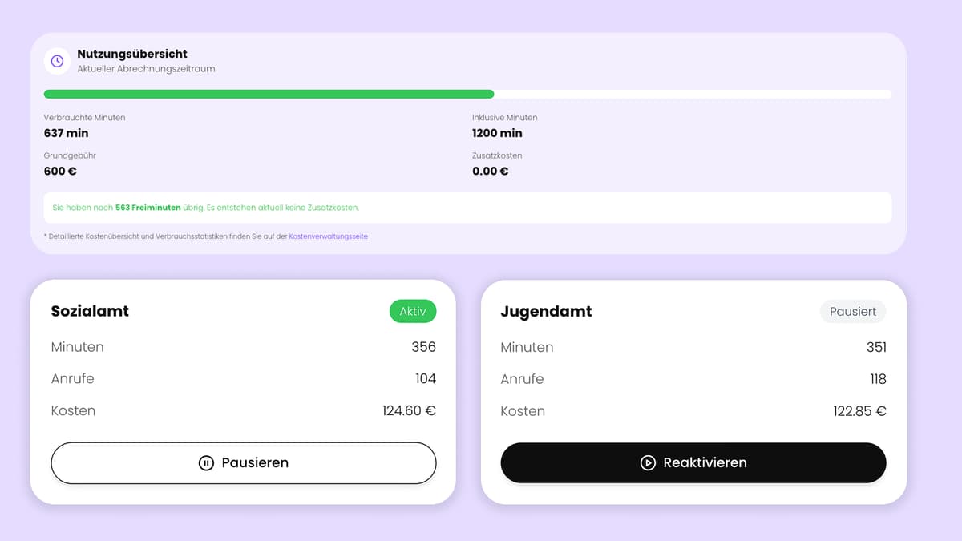Click the Aktiv status badge on Sozialamt card

point(413,311)
